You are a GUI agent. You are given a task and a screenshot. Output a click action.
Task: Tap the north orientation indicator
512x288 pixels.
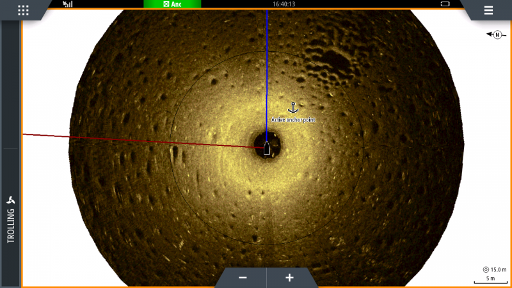click(x=493, y=35)
